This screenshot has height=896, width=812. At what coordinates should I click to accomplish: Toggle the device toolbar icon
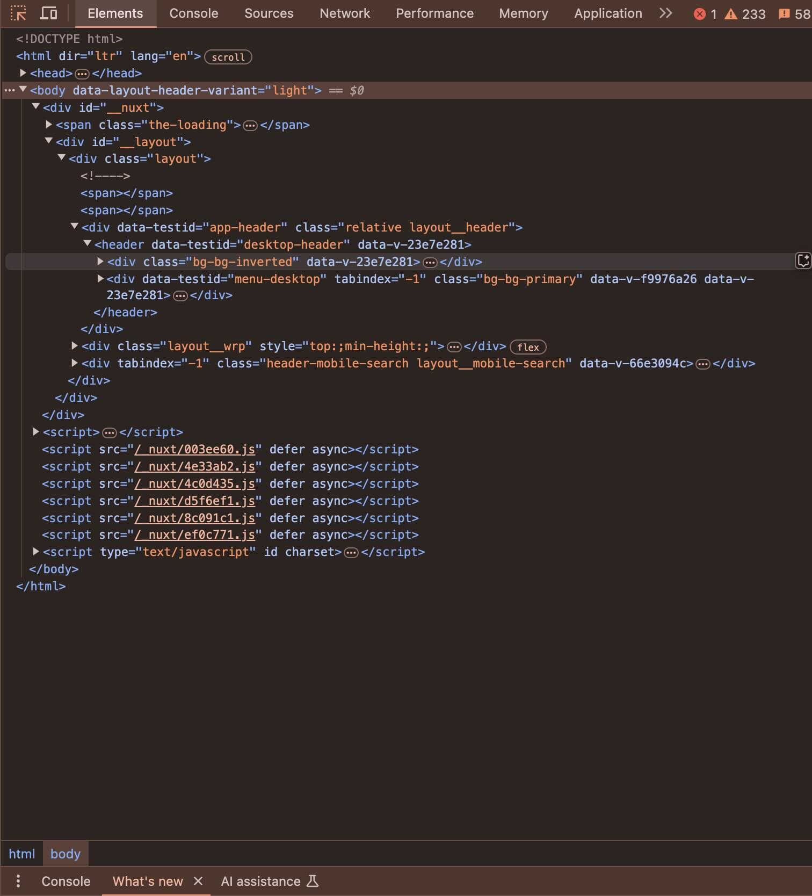point(49,13)
